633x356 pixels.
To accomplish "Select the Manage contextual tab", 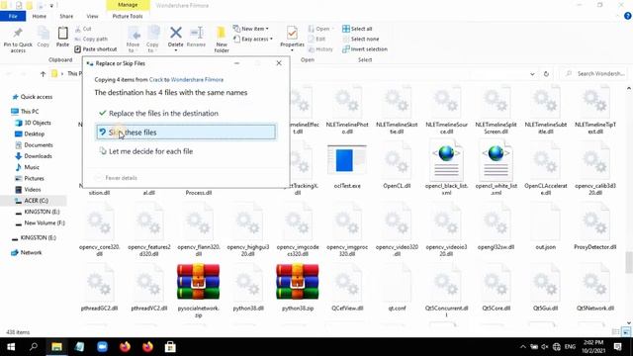I will [x=128, y=5].
